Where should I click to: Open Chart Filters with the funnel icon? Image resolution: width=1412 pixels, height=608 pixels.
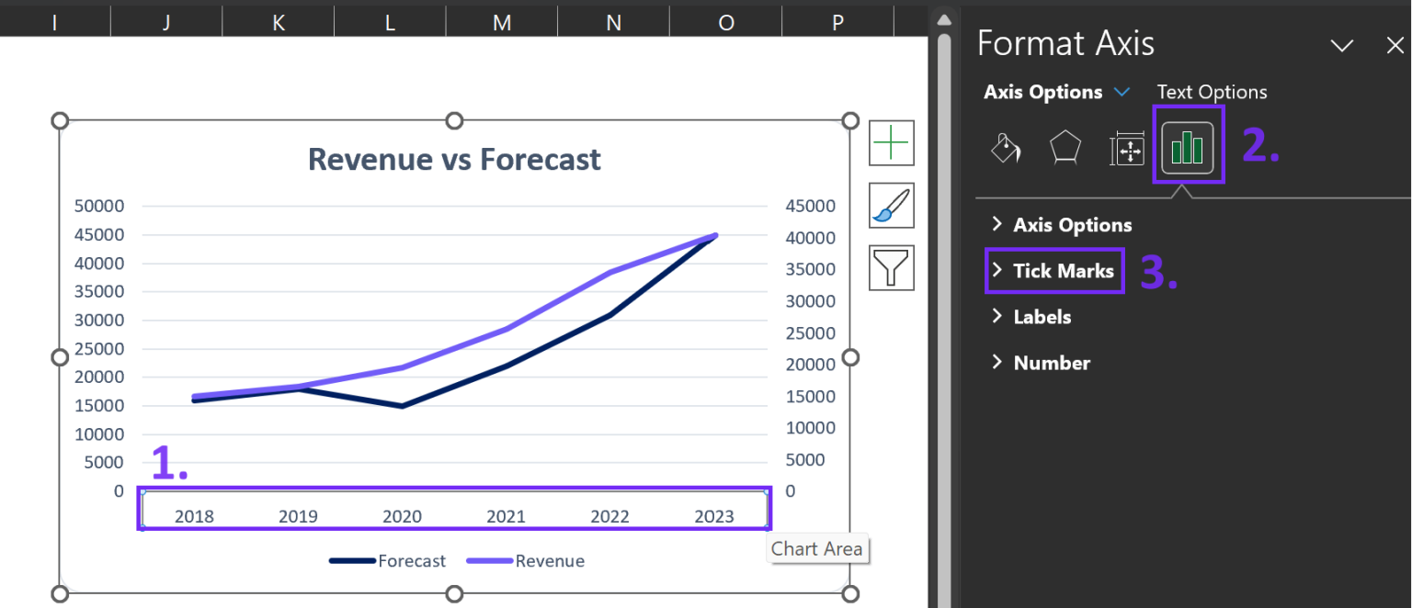tap(890, 267)
